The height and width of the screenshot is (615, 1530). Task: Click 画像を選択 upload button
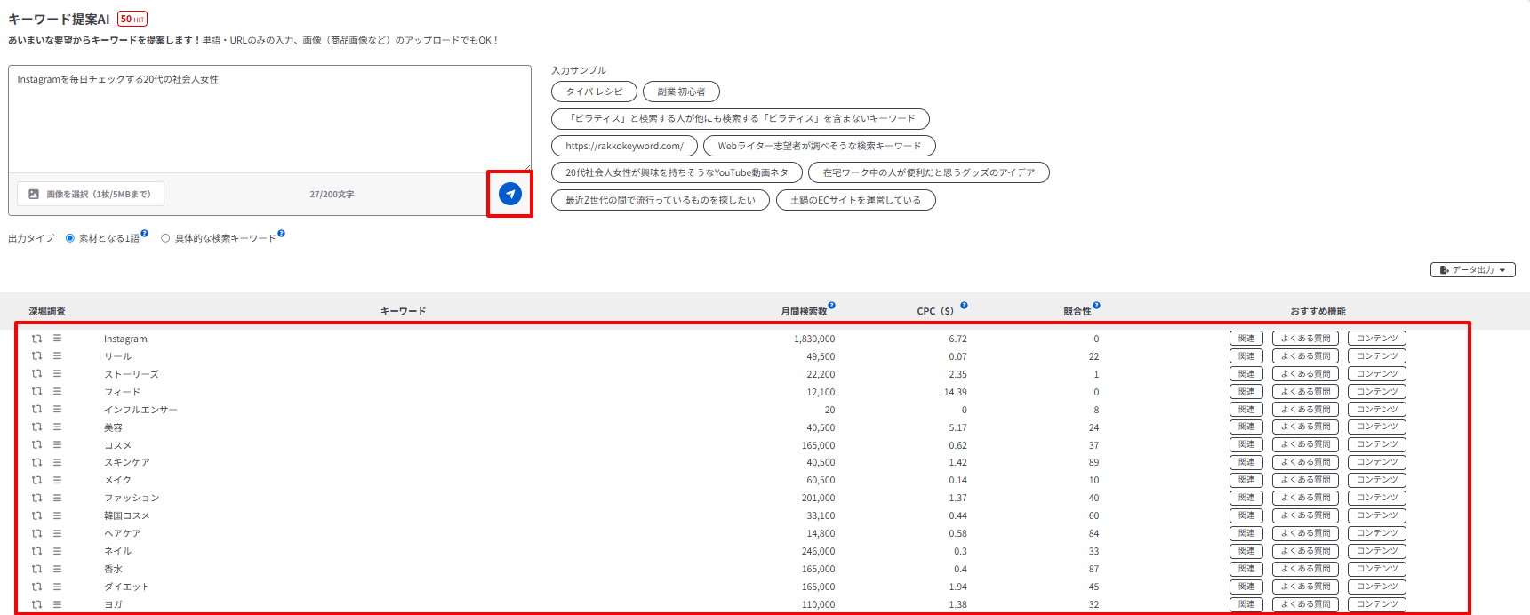(x=91, y=194)
